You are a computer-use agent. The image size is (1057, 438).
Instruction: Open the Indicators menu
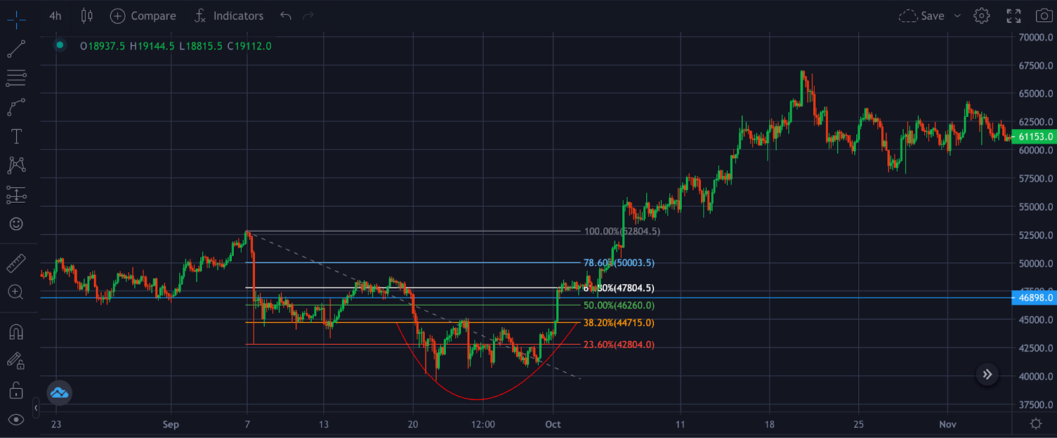(x=229, y=16)
